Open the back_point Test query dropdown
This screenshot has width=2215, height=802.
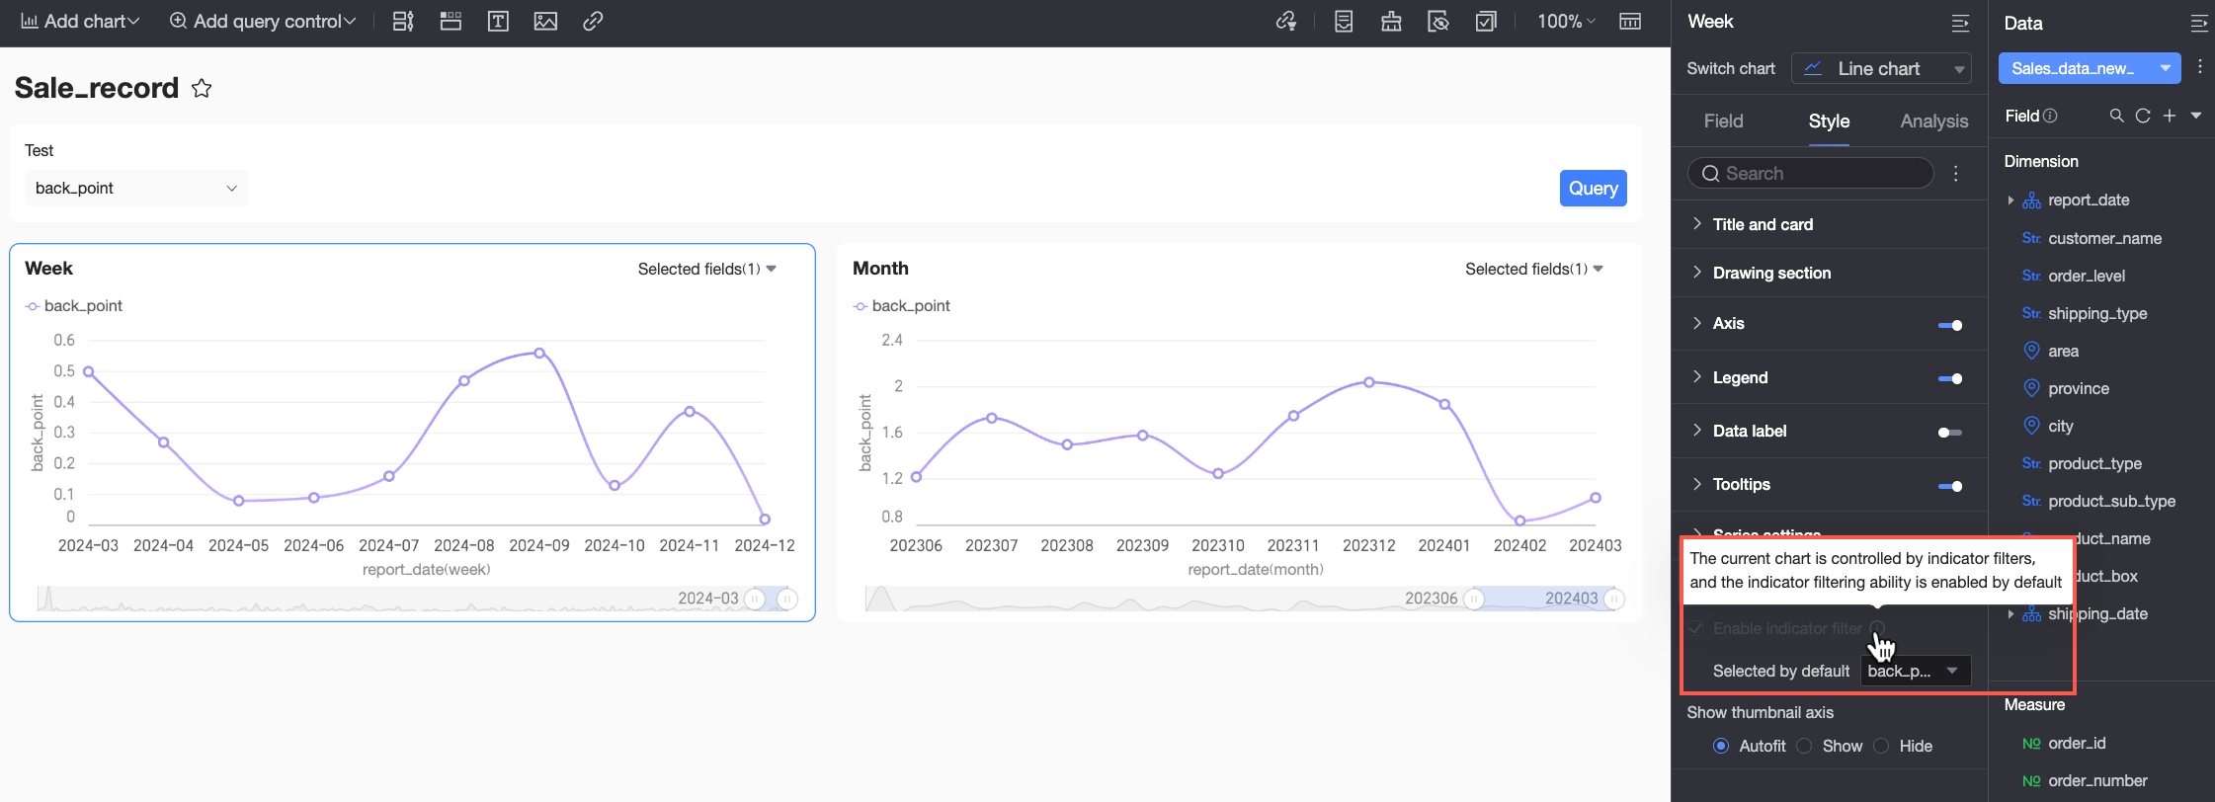point(136,188)
